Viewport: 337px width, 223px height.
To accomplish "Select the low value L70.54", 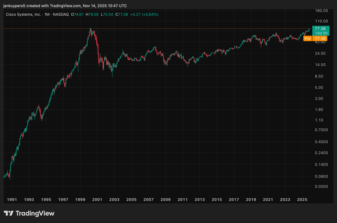I will 107,15.
